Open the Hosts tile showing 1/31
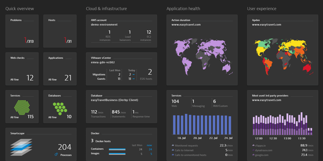323x161 pixels. (60, 31)
